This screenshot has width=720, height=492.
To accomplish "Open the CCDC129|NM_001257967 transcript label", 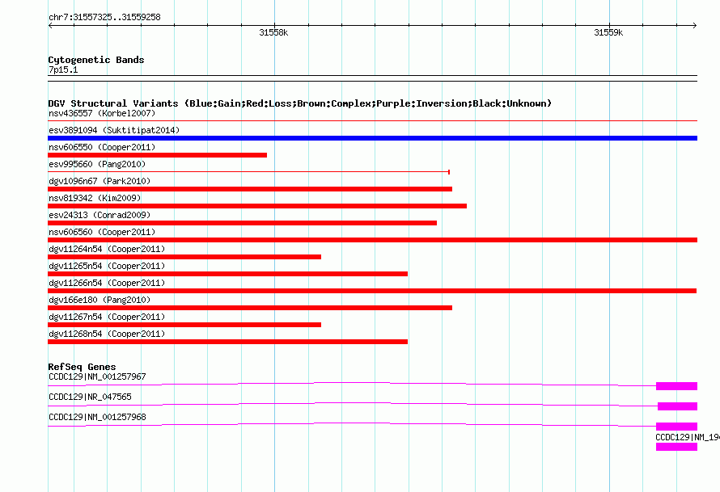I will point(97,377).
